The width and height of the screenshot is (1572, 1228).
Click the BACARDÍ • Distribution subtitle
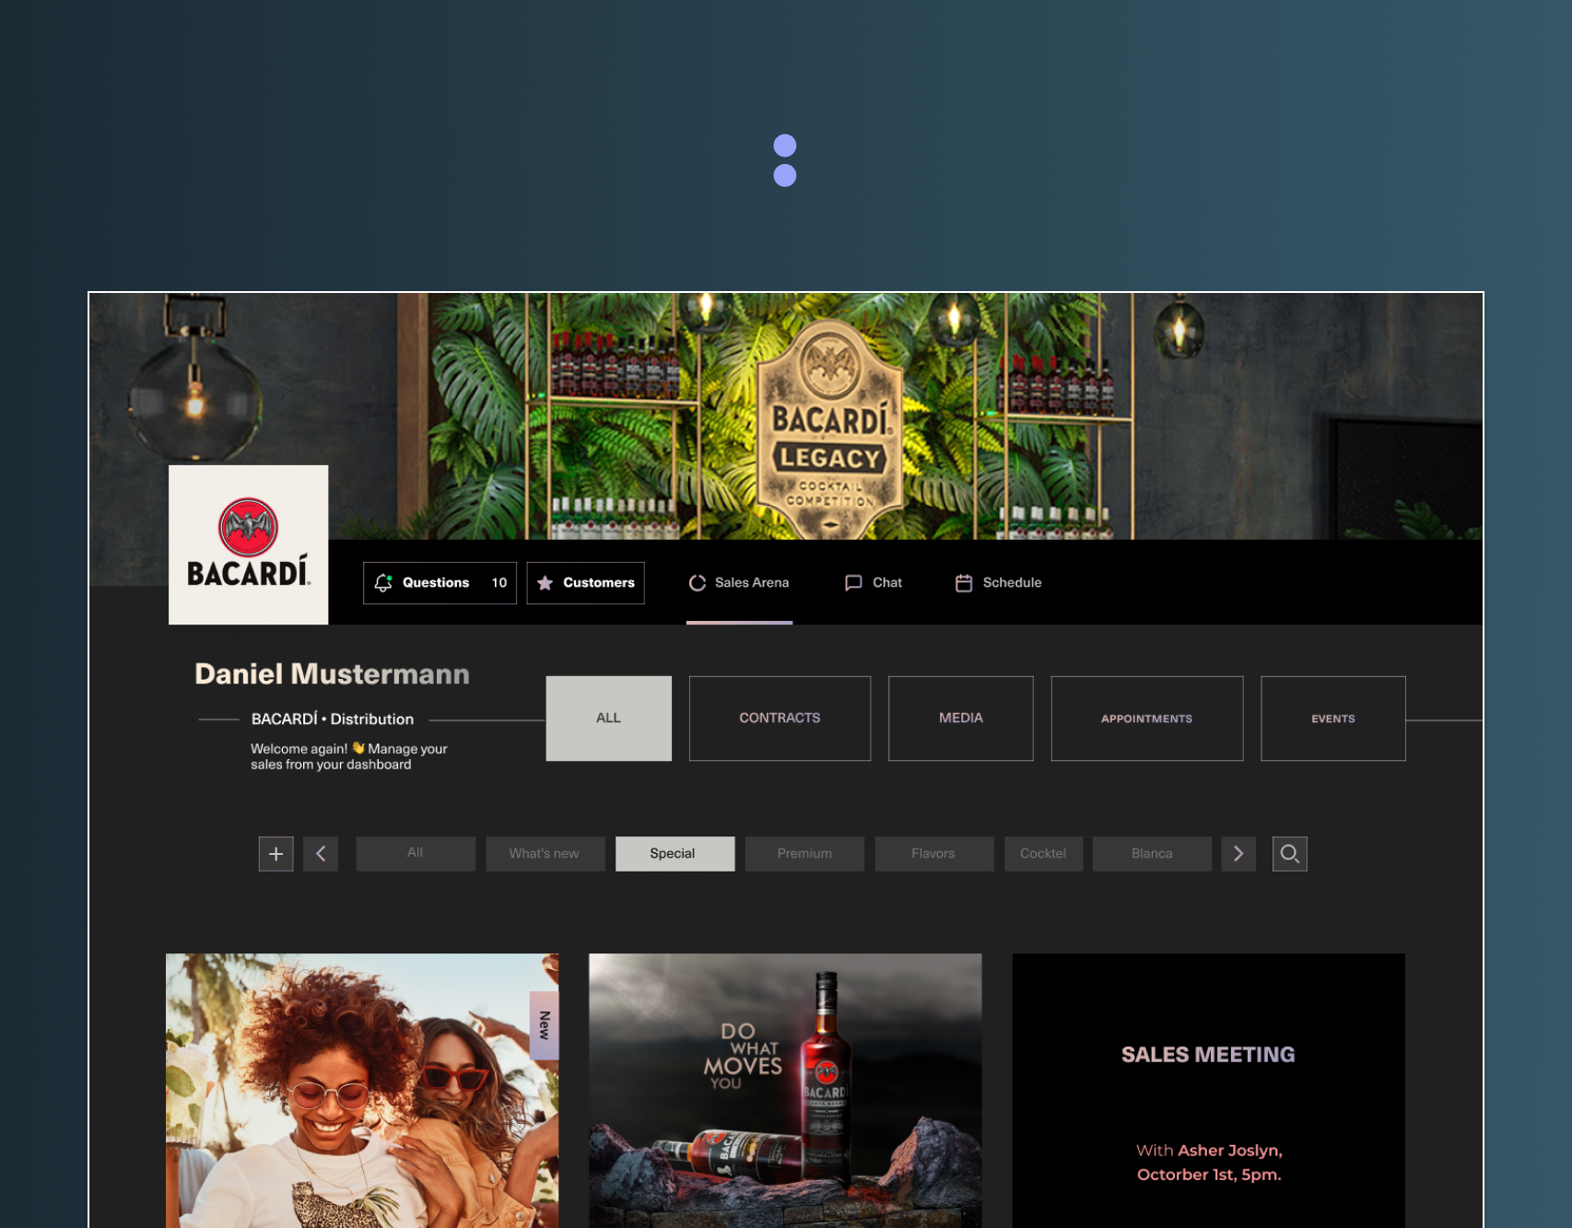tap(333, 719)
